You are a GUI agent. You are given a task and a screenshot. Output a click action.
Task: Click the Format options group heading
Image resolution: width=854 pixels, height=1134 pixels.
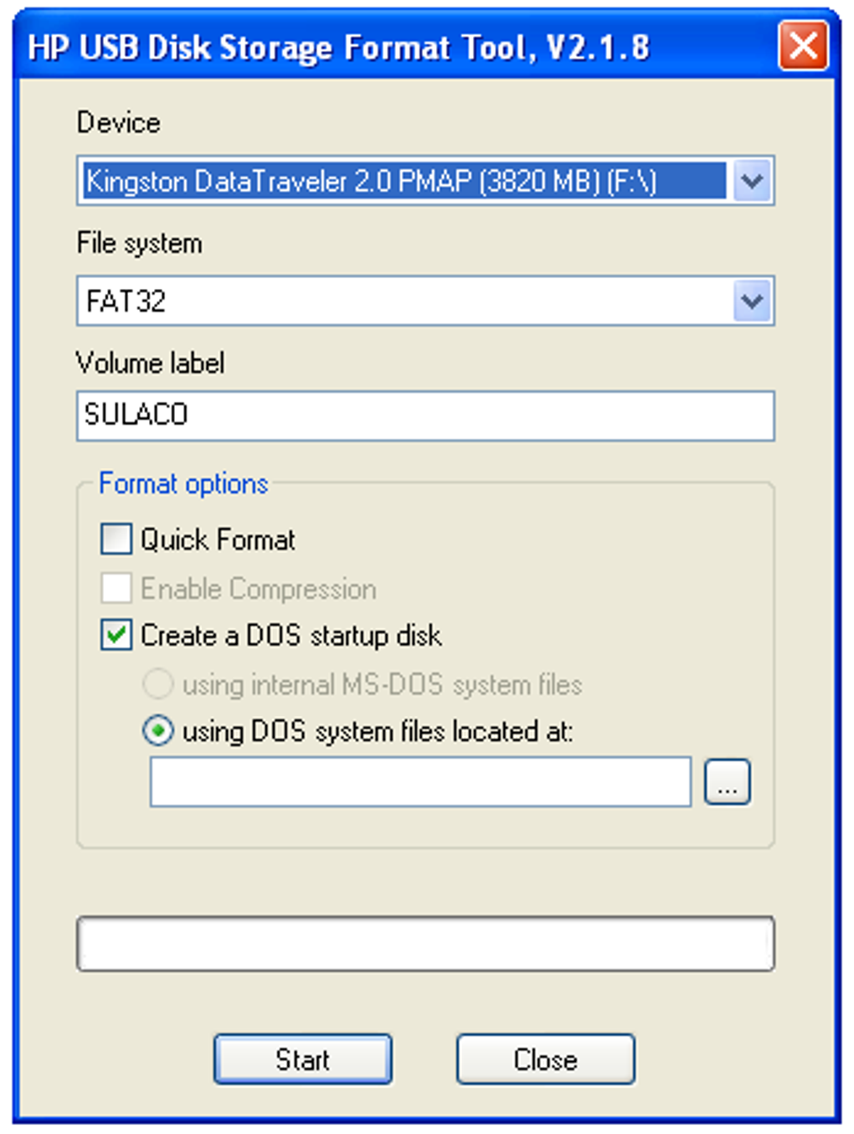tap(183, 484)
